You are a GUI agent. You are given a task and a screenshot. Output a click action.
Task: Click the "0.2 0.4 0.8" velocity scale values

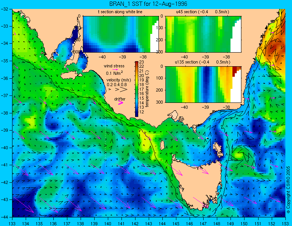(116, 85)
